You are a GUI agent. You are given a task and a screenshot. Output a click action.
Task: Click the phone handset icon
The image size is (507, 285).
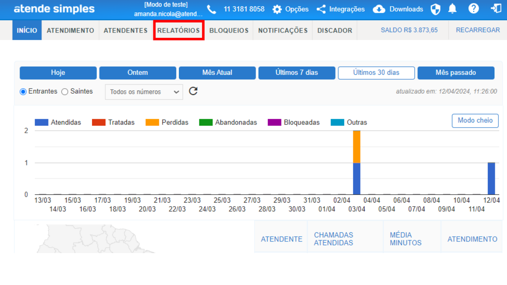pyautogui.click(x=211, y=9)
